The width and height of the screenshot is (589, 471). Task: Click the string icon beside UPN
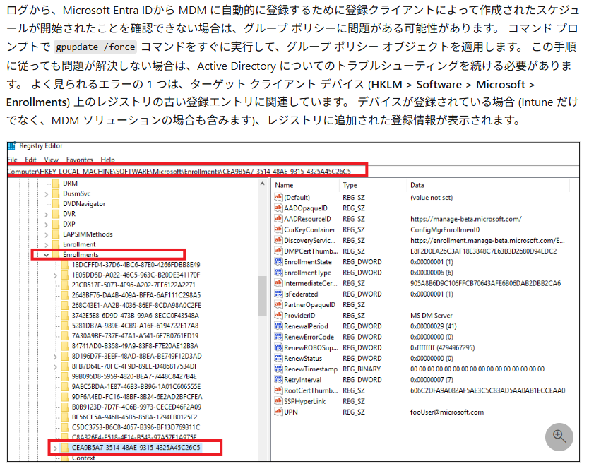[x=278, y=412]
